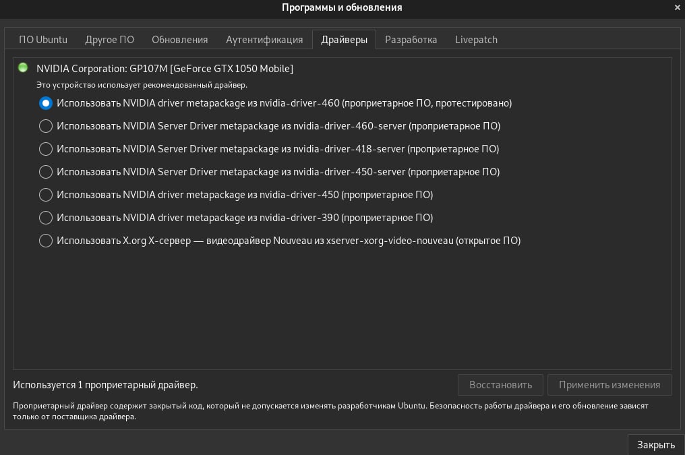Click the Применить изменения button
This screenshot has height=455, width=685.
(x=609, y=385)
